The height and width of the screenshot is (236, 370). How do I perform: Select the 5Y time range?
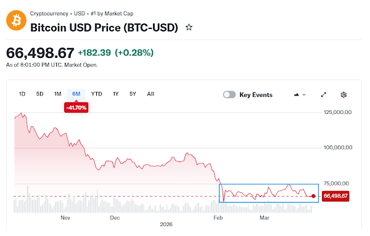pos(133,94)
